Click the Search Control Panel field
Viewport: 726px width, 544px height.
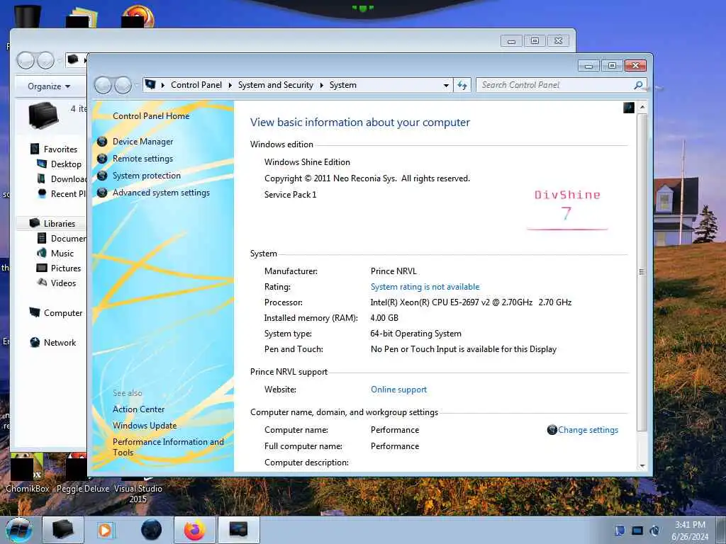pos(556,85)
